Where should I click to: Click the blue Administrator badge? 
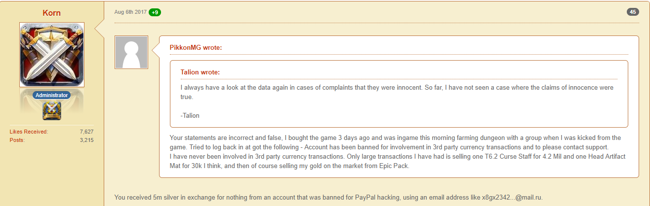pos(52,95)
